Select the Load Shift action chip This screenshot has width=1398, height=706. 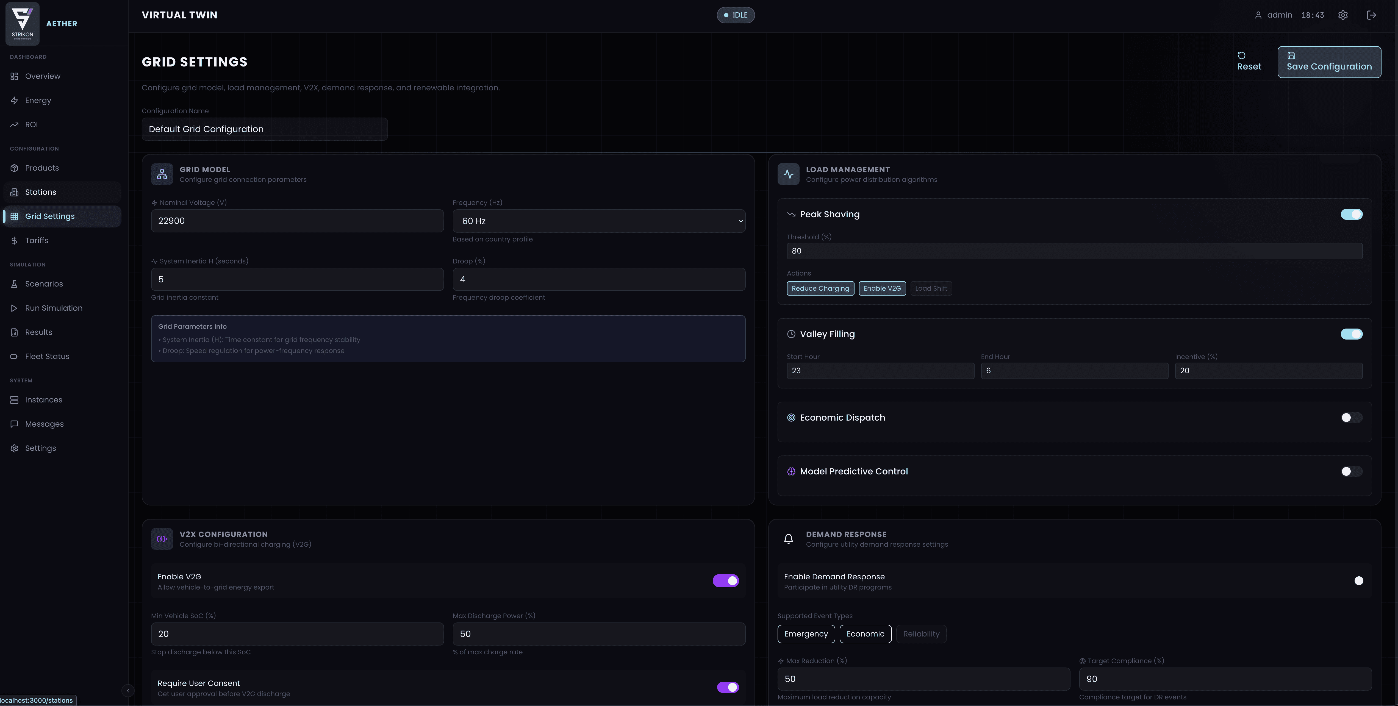[931, 288]
